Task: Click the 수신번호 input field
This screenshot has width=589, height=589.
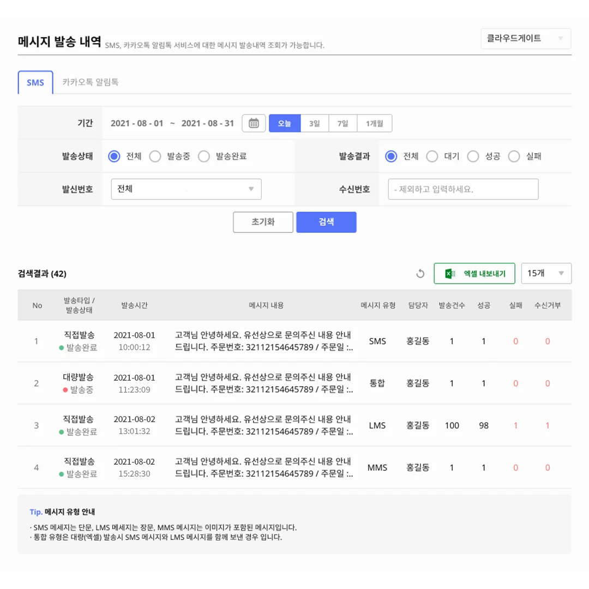Action: tap(462, 189)
